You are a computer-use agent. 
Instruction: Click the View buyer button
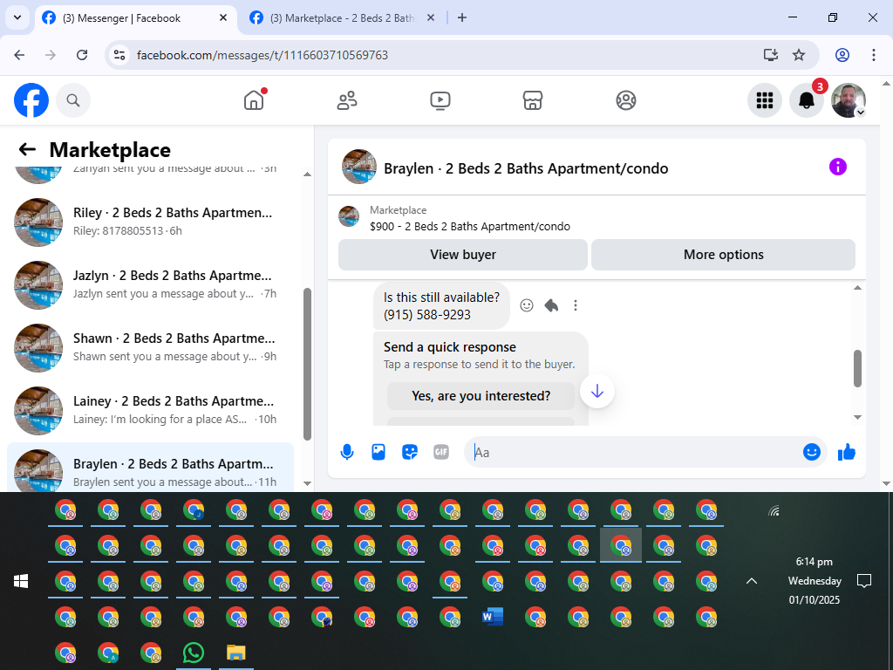(x=463, y=255)
